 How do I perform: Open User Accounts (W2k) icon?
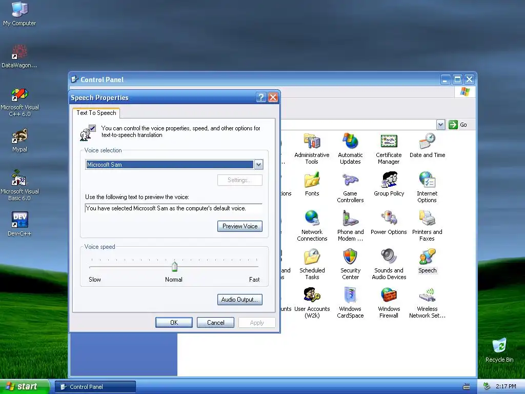point(312,303)
